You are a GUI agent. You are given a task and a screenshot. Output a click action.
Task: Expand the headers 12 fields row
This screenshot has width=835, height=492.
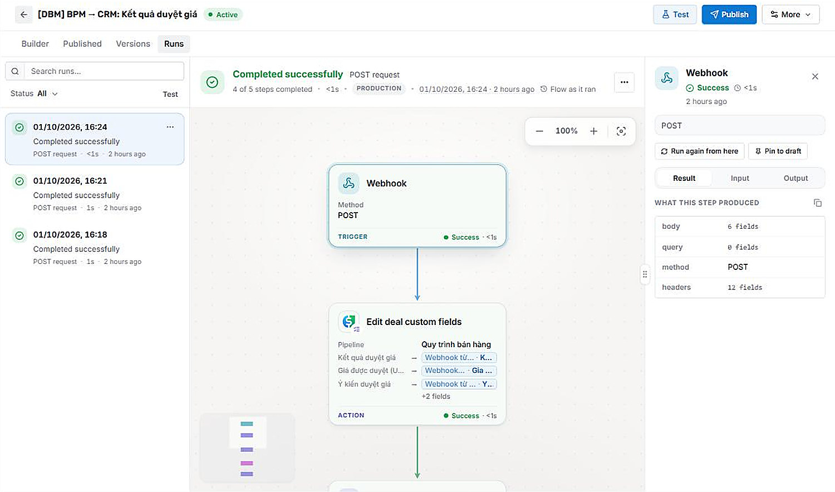(740, 287)
